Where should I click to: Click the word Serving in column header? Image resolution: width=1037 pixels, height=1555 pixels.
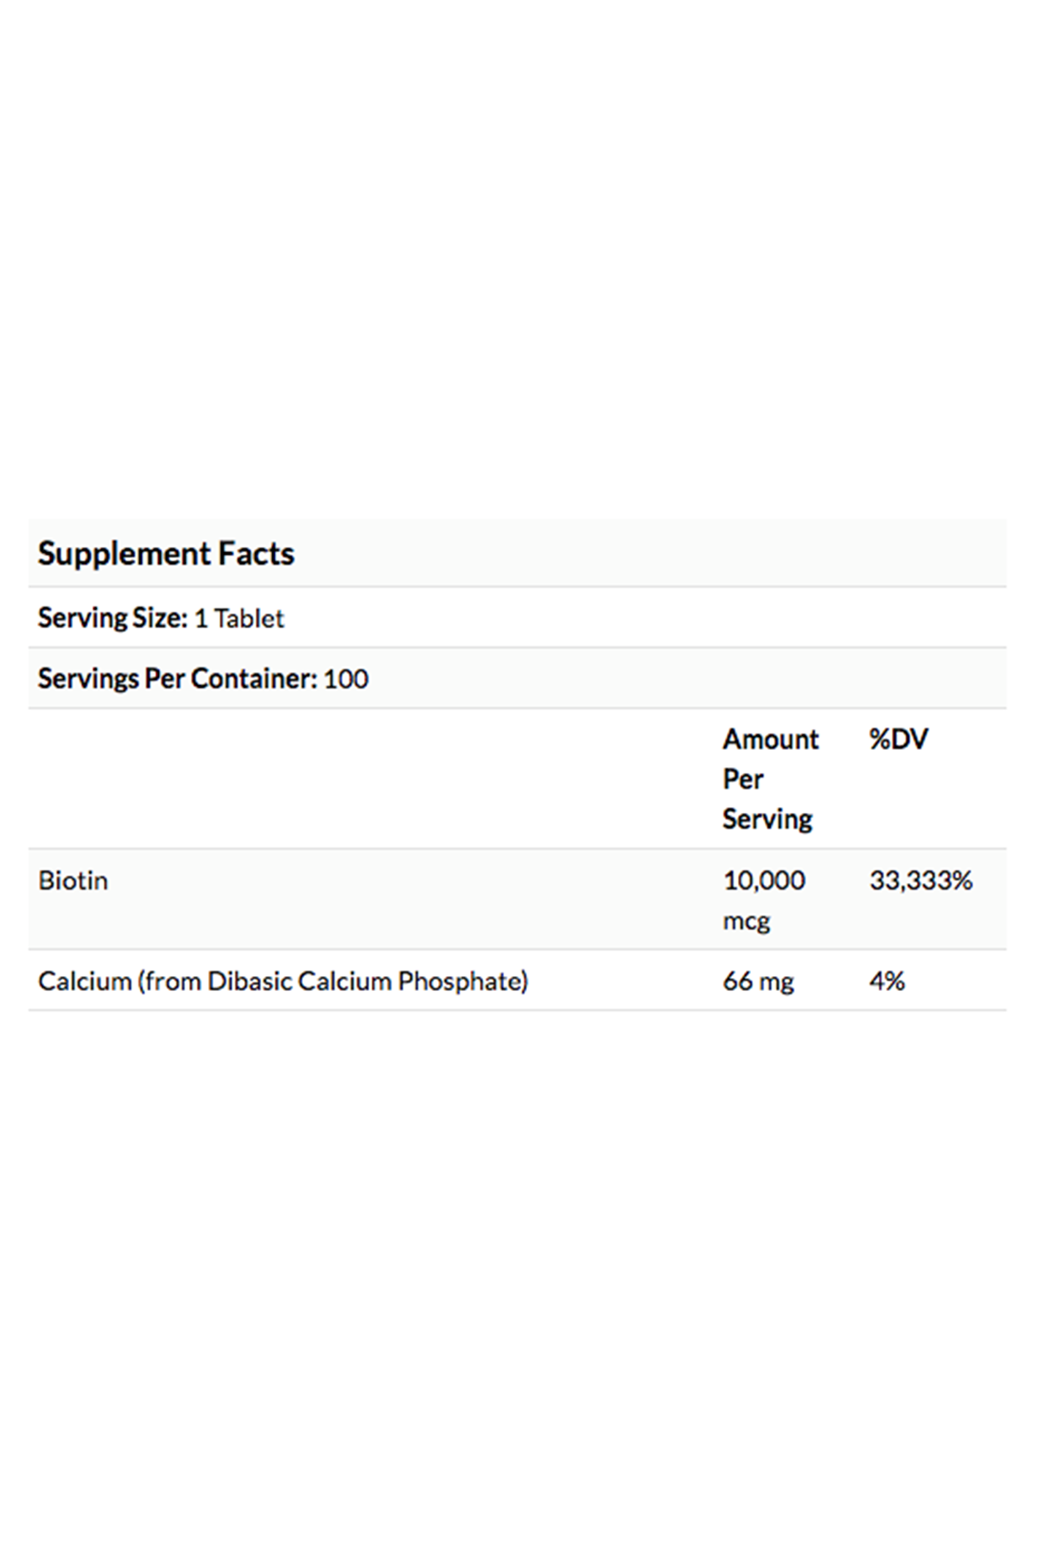pyautogui.click(x=767, y=819)
